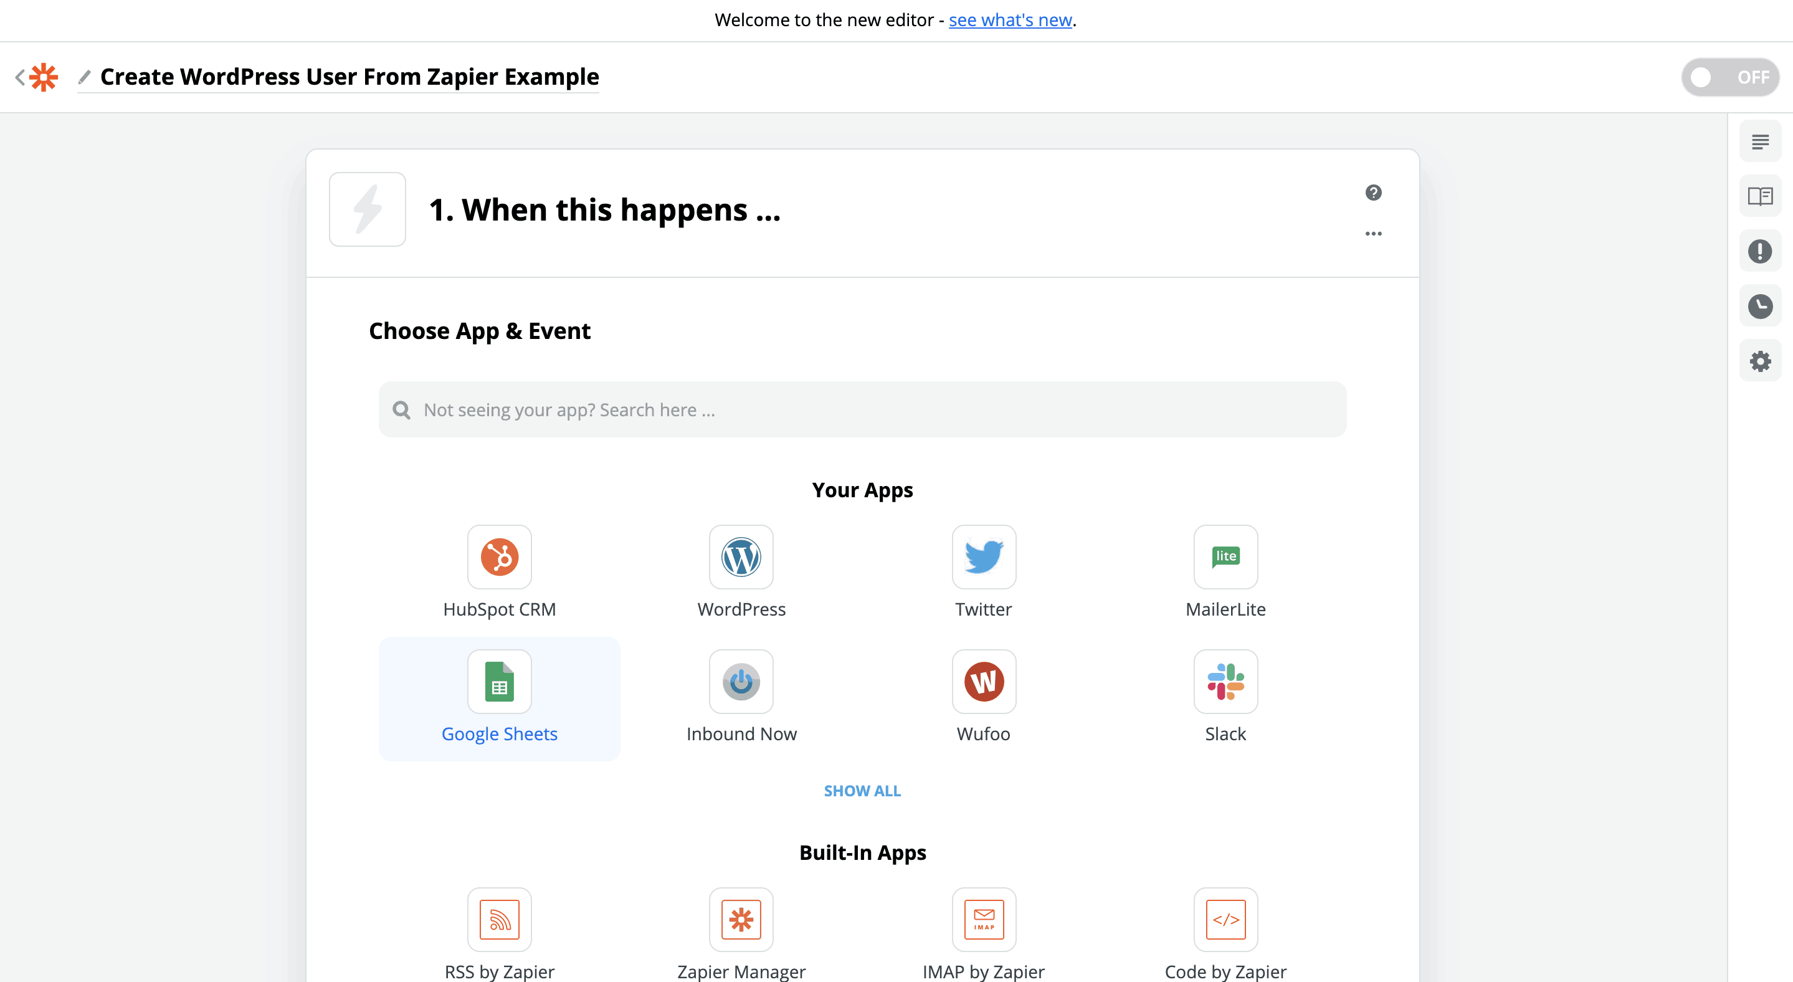Pick the Wufoo app icon

(984, 680)
